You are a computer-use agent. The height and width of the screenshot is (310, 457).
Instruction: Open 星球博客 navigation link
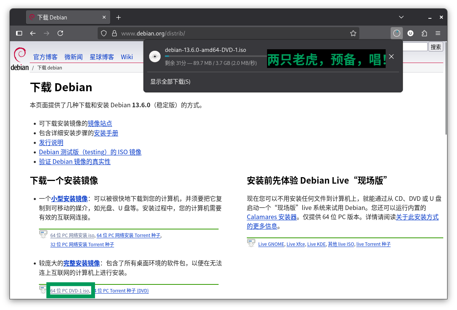point(102,57)
